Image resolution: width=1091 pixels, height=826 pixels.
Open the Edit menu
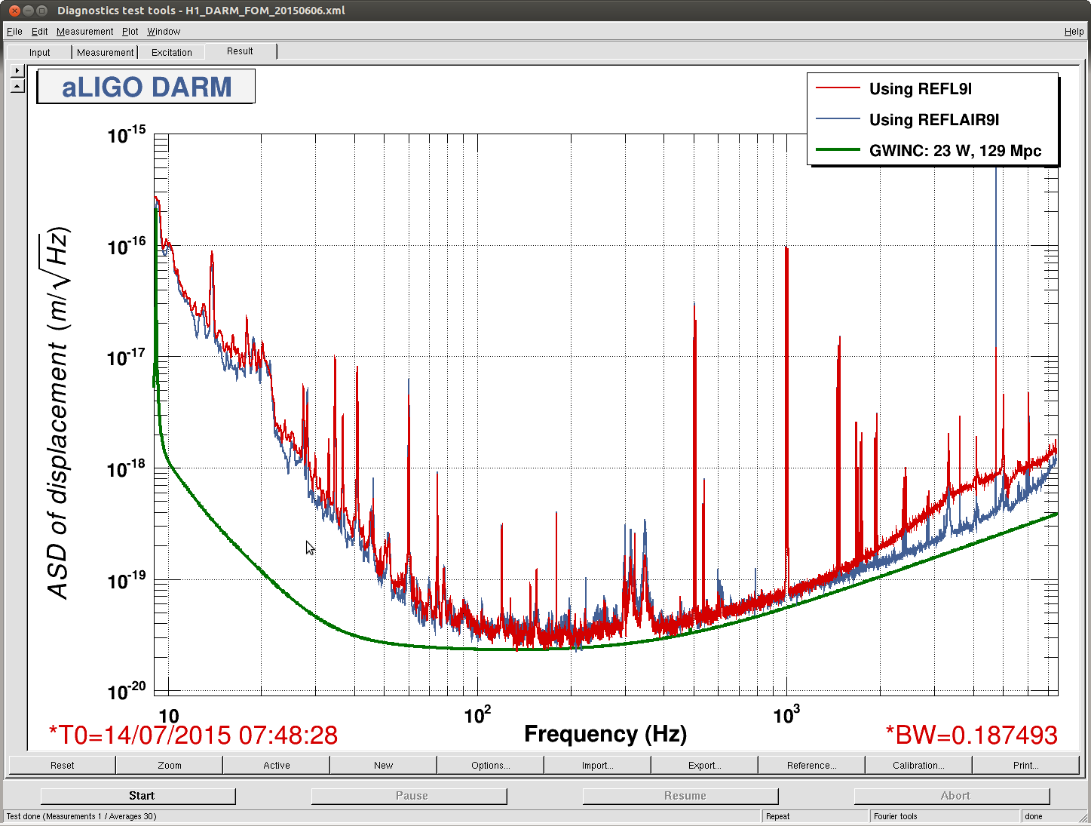click(39, 32)
